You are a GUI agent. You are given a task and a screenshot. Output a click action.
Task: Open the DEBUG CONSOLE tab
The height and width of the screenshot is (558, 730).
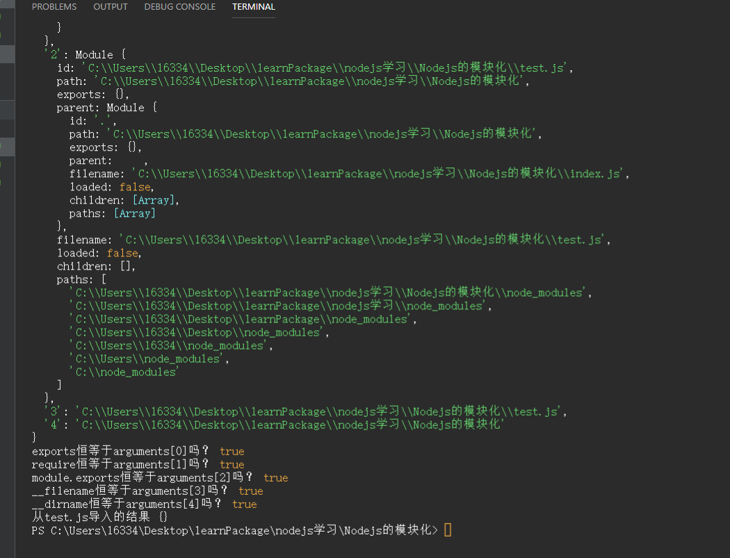tap(179, 7)
